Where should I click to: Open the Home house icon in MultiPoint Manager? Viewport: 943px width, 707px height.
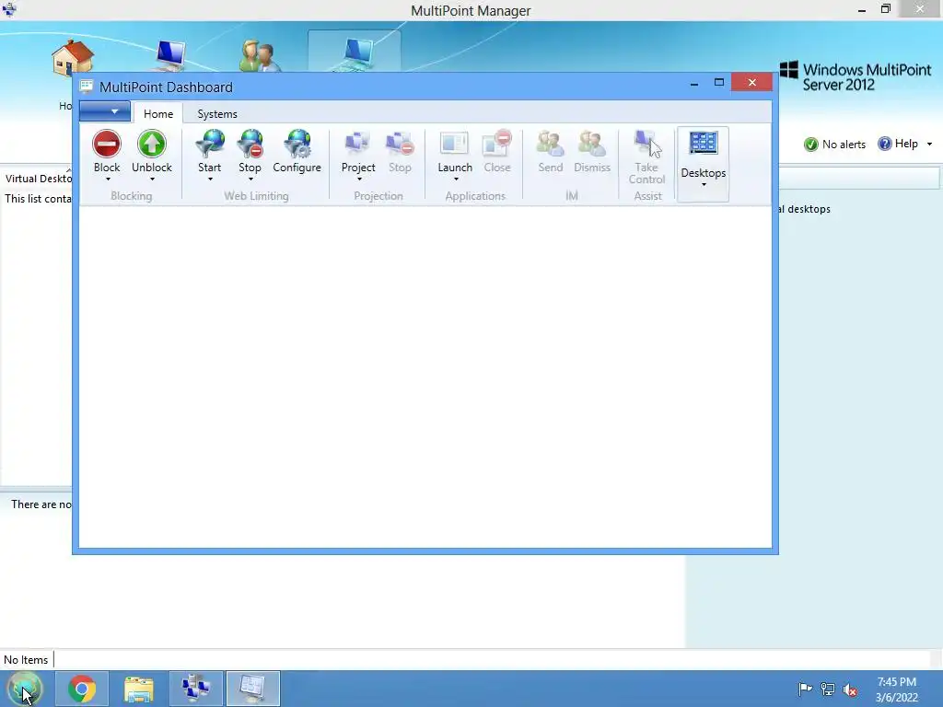tap(72, 58)
